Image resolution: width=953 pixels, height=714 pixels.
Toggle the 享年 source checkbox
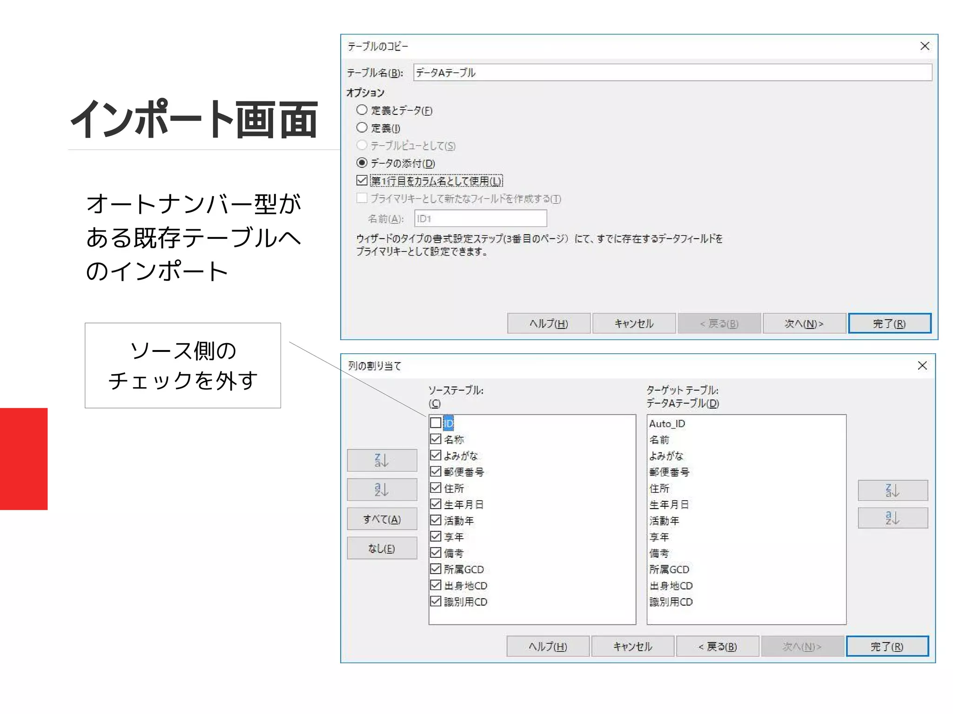[436, 536]
